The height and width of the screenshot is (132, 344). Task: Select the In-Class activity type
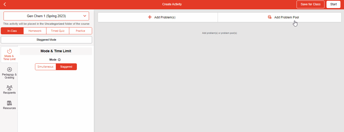click(12, 31)
